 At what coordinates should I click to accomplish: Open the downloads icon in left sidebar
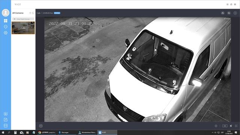[x=6, y=114]
